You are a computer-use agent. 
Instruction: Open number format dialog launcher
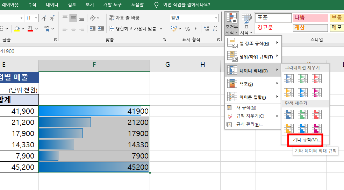tap(219, 40)
